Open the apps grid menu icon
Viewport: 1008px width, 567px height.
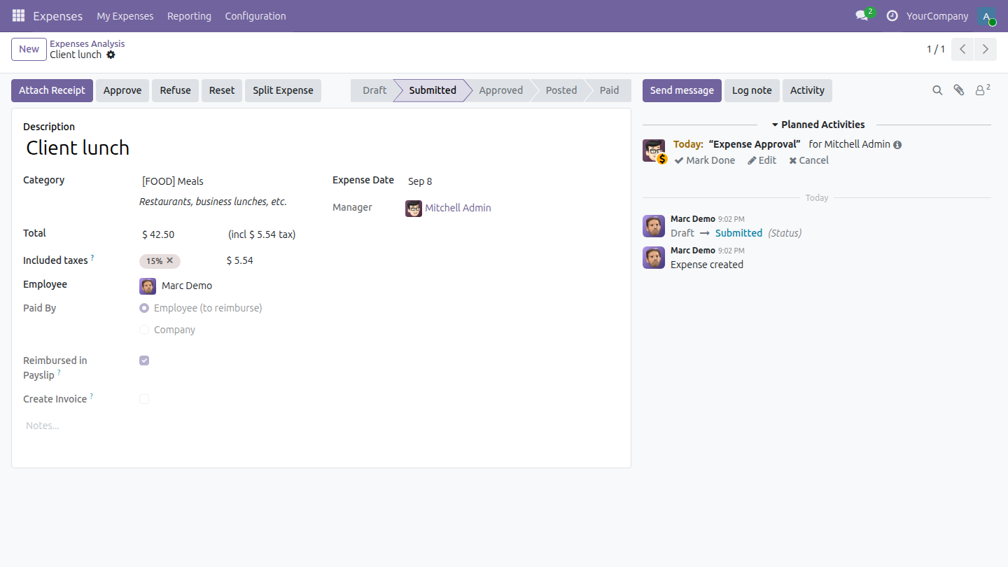tap(18, 15)
